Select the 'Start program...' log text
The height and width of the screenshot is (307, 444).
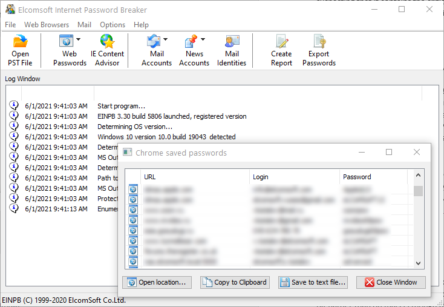coord(121,106)
